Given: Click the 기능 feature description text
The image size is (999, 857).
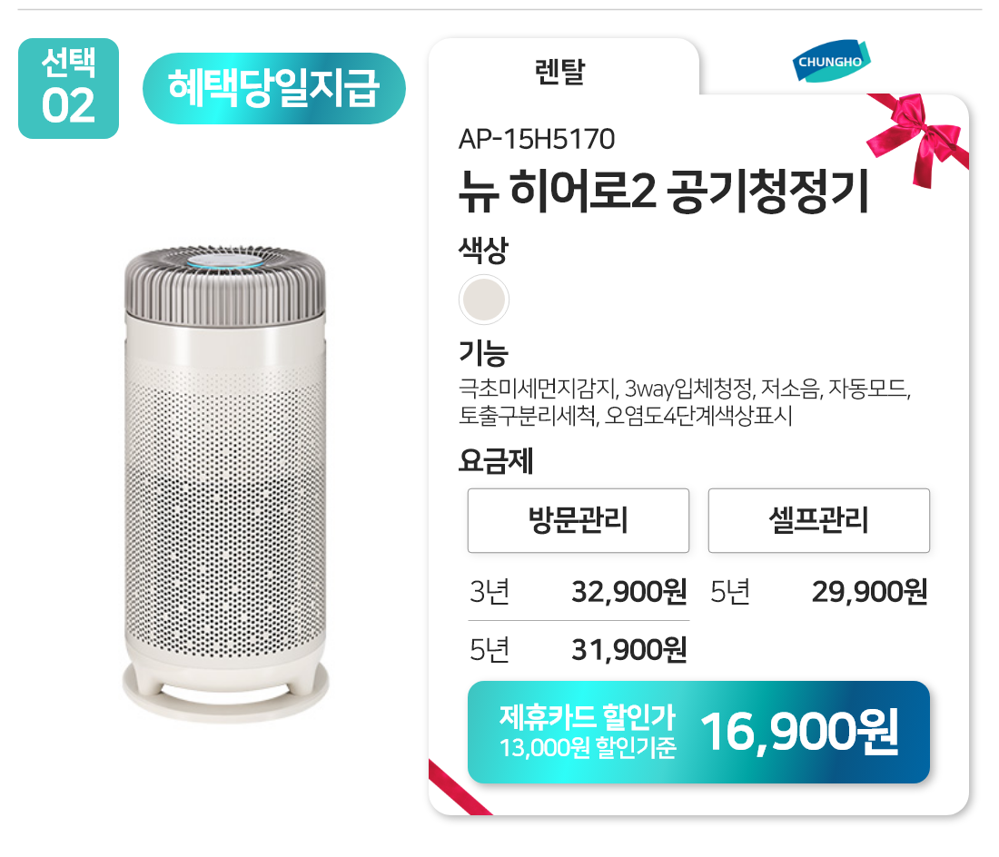Looking at the screenshot, I should point(685,404).
